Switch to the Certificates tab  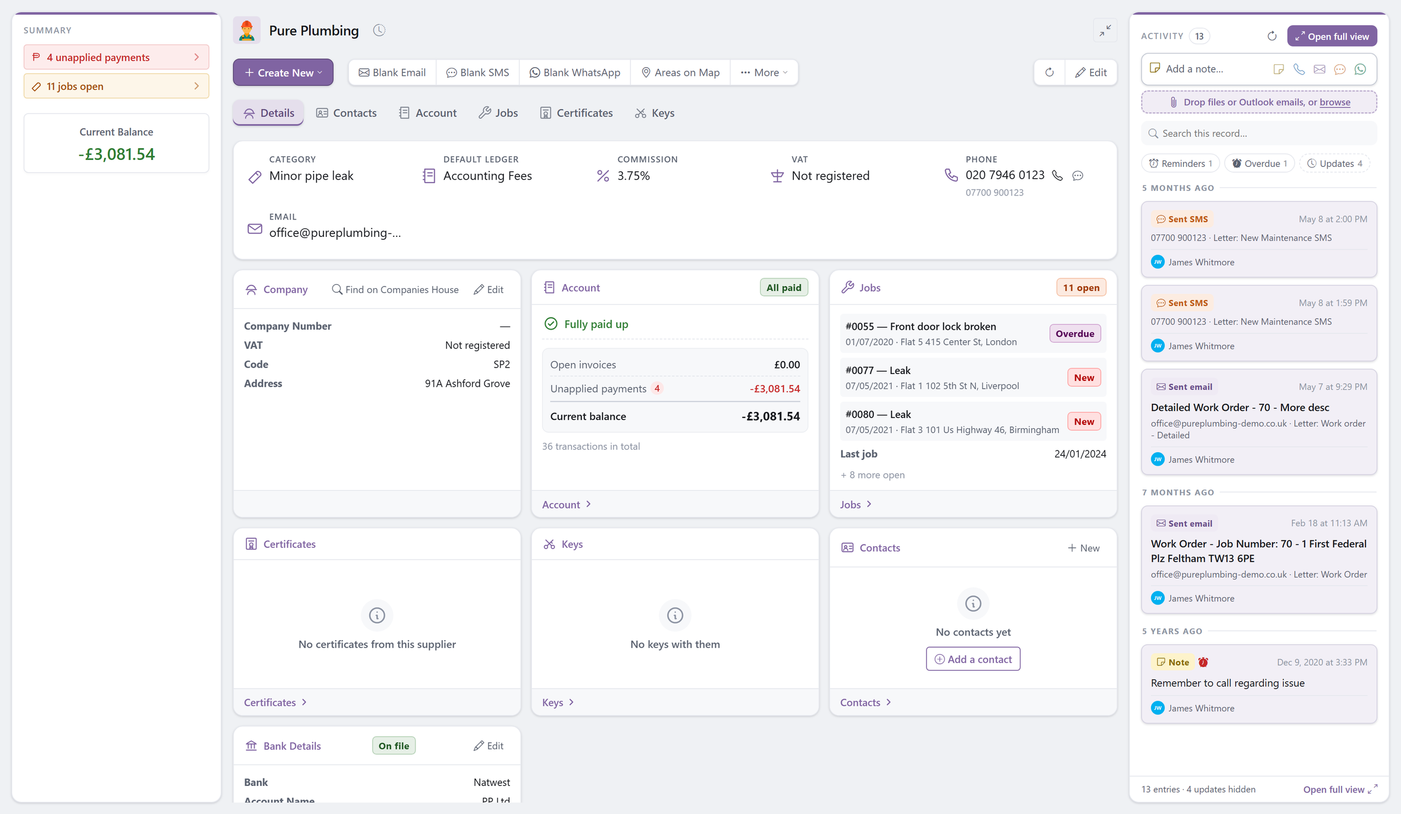tap(576, 113)
